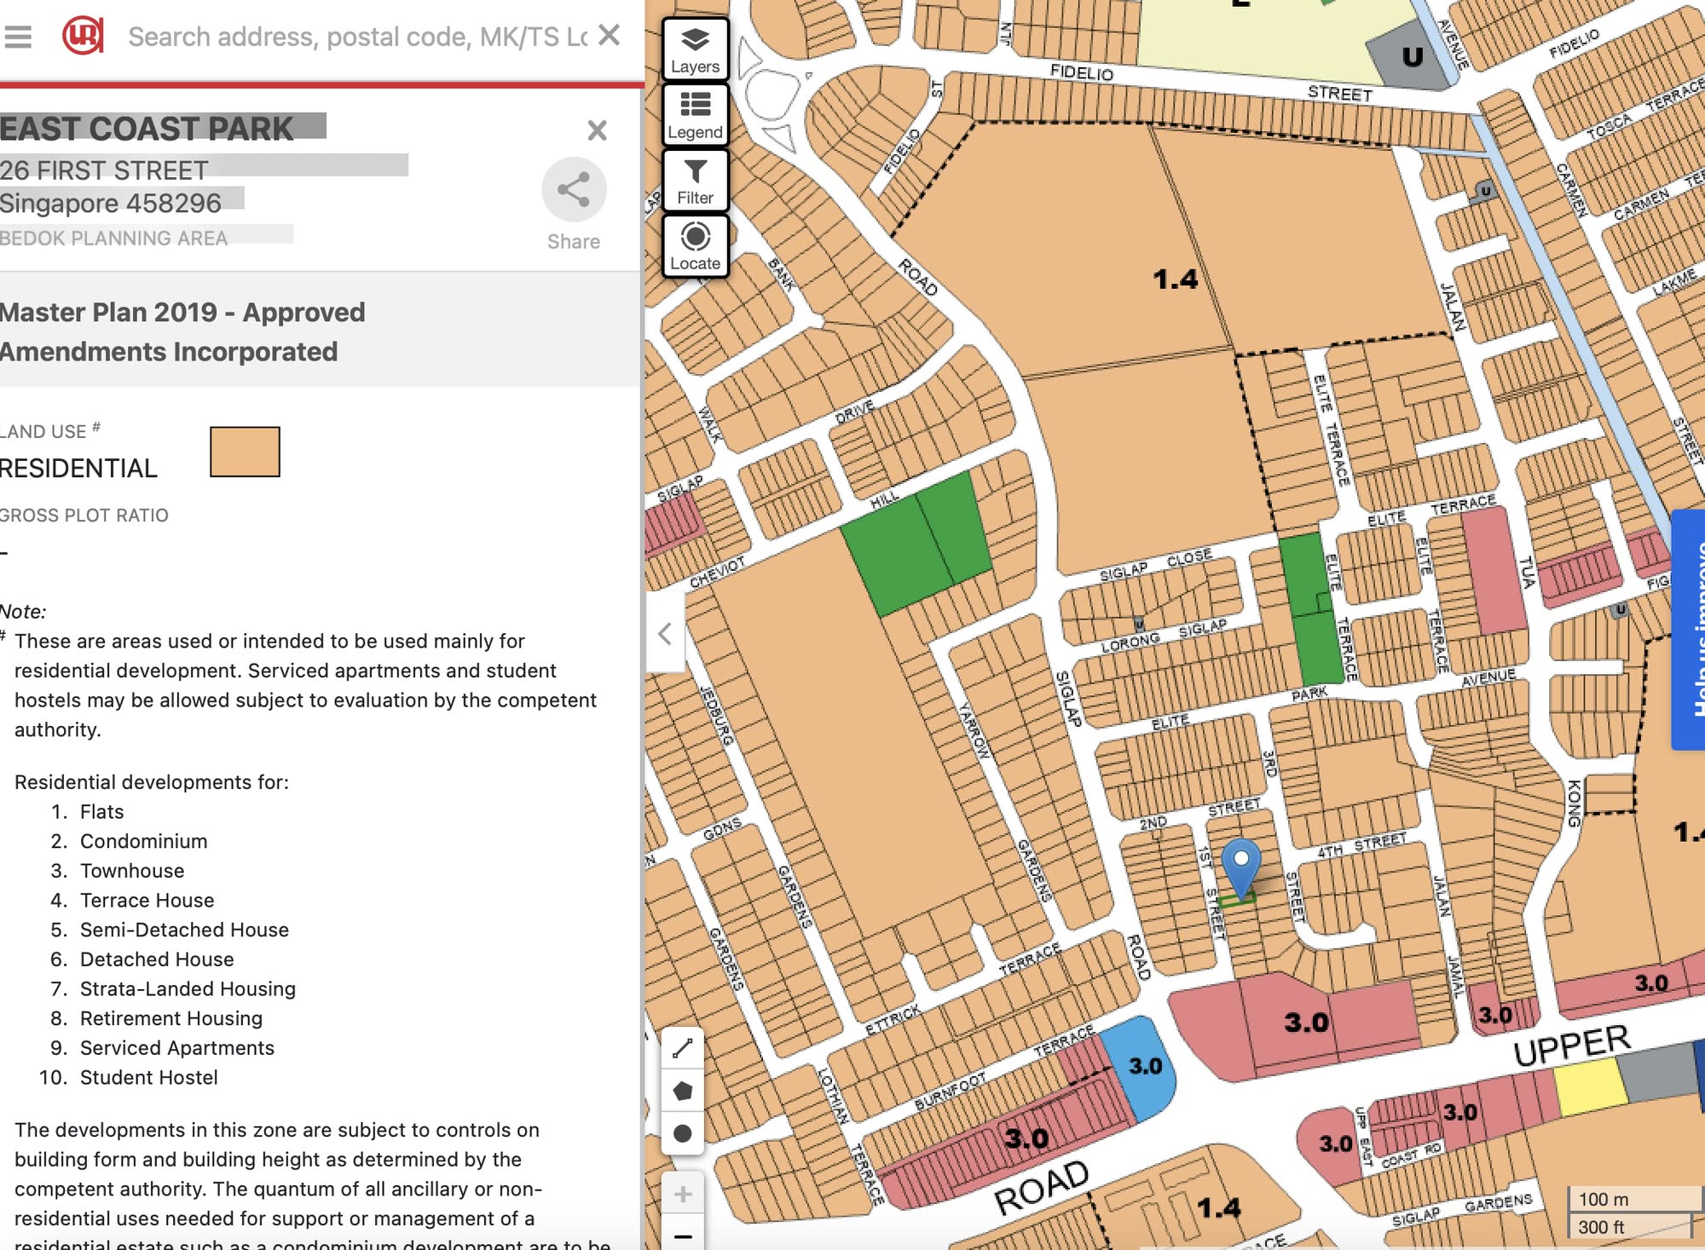This screenshot has width=1705, height=1250.
Task: Select the circle draw tool
Action: click(682, 1133)
